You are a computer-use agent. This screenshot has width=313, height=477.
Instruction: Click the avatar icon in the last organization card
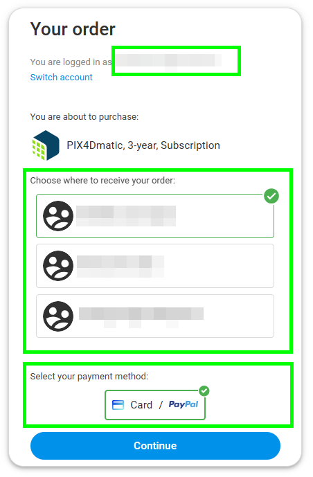point(58,316)
